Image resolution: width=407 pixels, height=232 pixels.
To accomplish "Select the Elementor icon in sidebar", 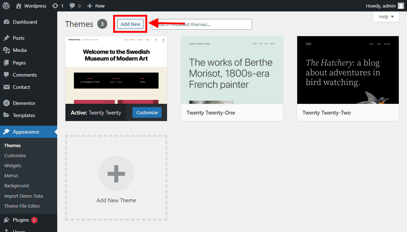I will point(6,103).
